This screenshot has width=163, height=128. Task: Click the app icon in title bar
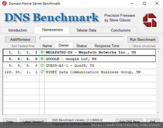tap(4, 3)
